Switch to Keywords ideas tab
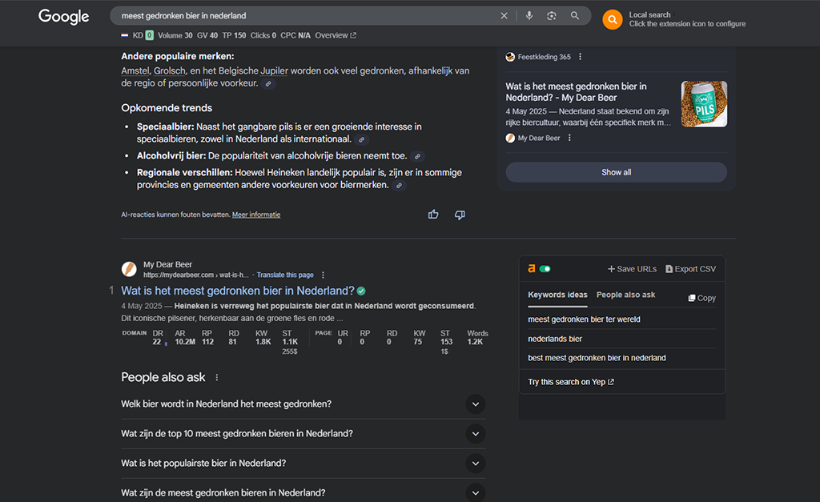The width and height of the screenshot is (820, 502). [x=557, y=295]
